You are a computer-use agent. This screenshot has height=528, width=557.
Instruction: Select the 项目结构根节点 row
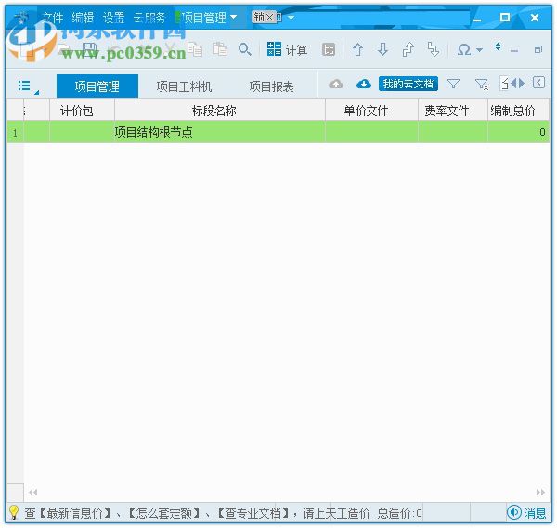click(278, 132)
